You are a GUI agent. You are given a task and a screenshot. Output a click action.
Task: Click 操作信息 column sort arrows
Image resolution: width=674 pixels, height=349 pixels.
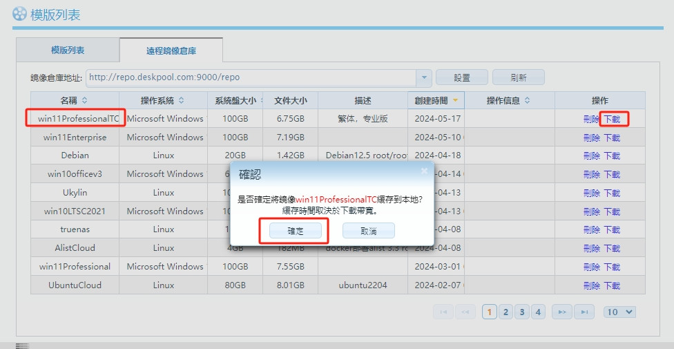click(527, 101)
